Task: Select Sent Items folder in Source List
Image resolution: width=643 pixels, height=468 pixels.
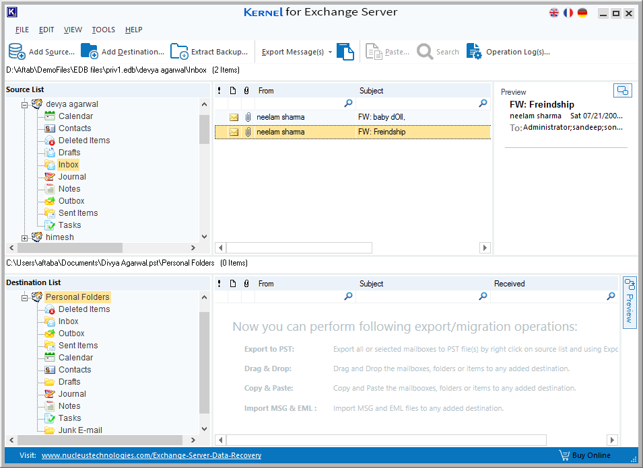Action: 78,213
